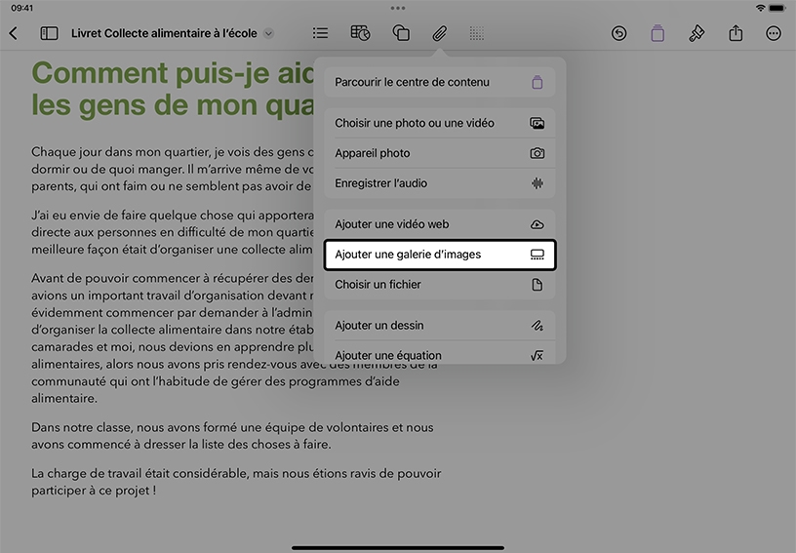This screenshot has width=796, height=553.
Task: Select Ajouter une galerie d'images
Action: point(440,255)
